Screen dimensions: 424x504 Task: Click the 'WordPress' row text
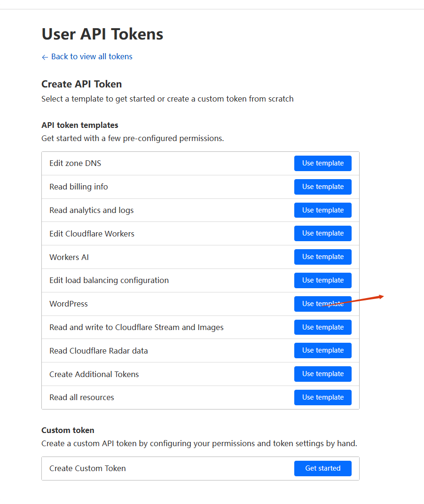(69, 304)
